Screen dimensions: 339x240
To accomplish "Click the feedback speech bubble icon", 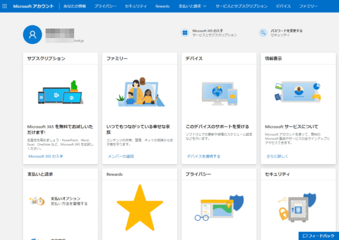I will 305,236.
